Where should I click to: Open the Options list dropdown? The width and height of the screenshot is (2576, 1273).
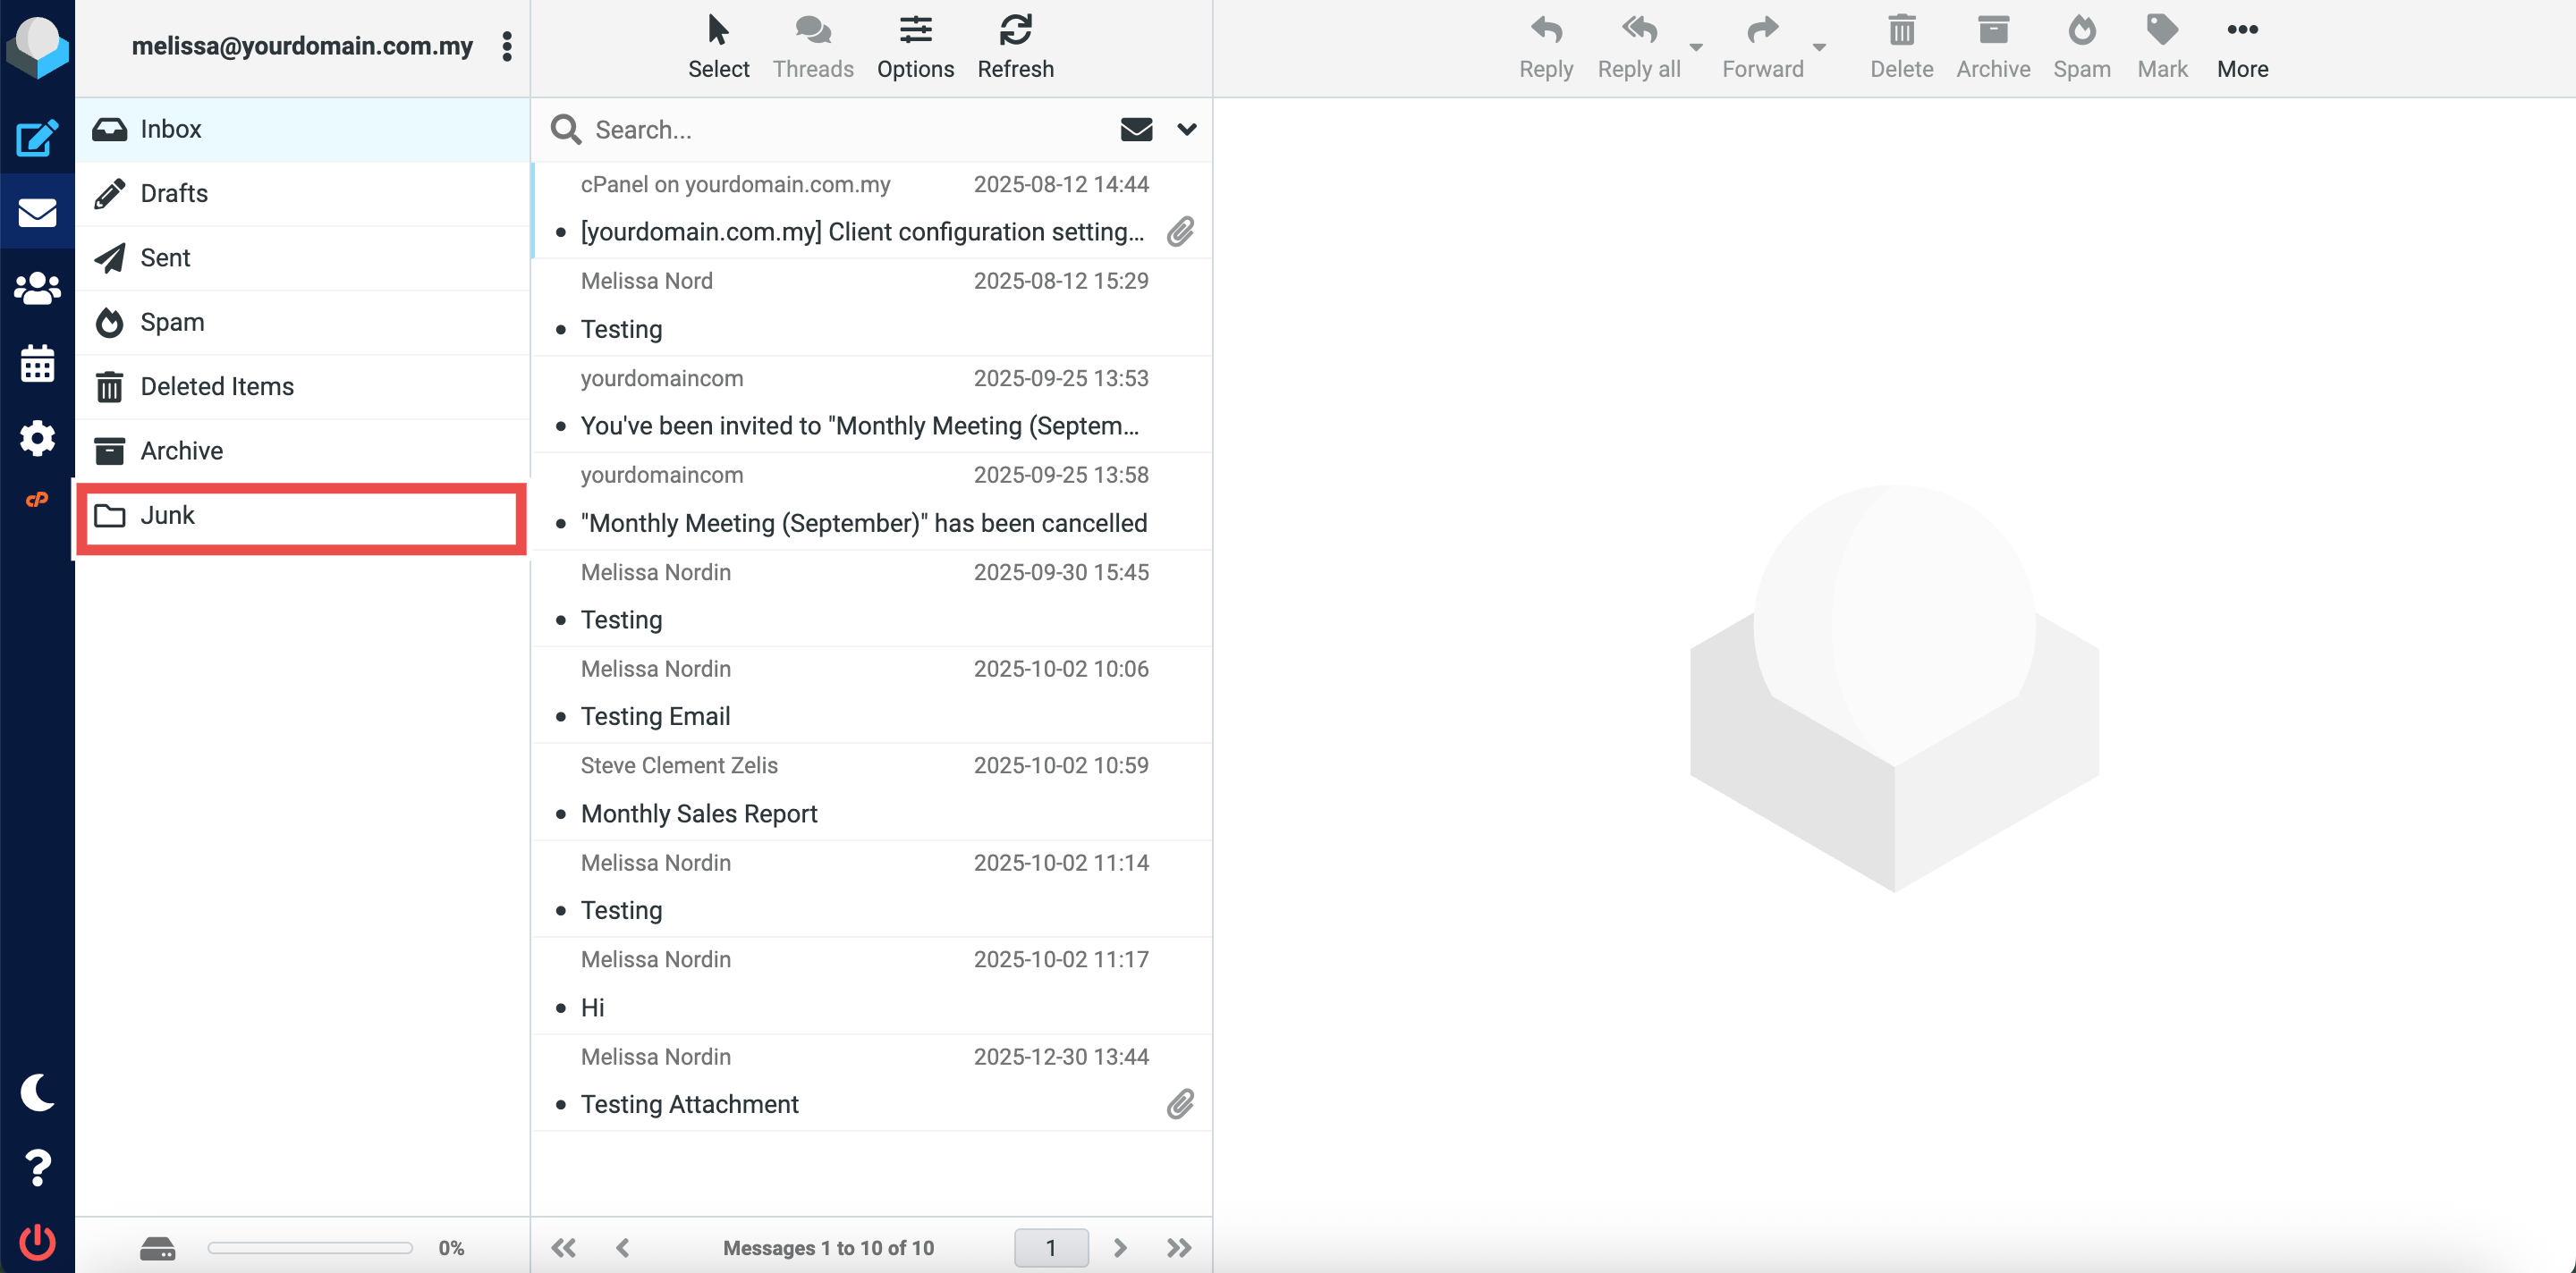pos(915,46)
